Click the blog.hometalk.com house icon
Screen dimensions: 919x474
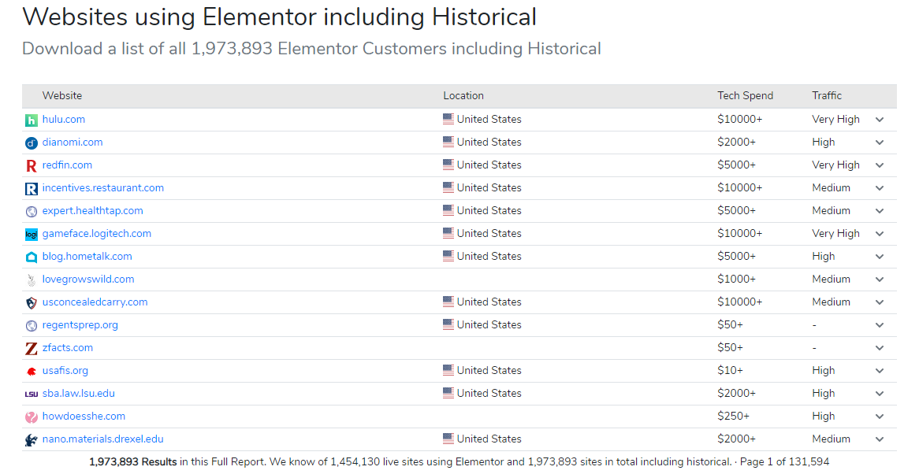tap(32, 257)
